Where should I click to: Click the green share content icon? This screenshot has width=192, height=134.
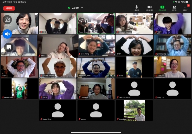point(162,7)
